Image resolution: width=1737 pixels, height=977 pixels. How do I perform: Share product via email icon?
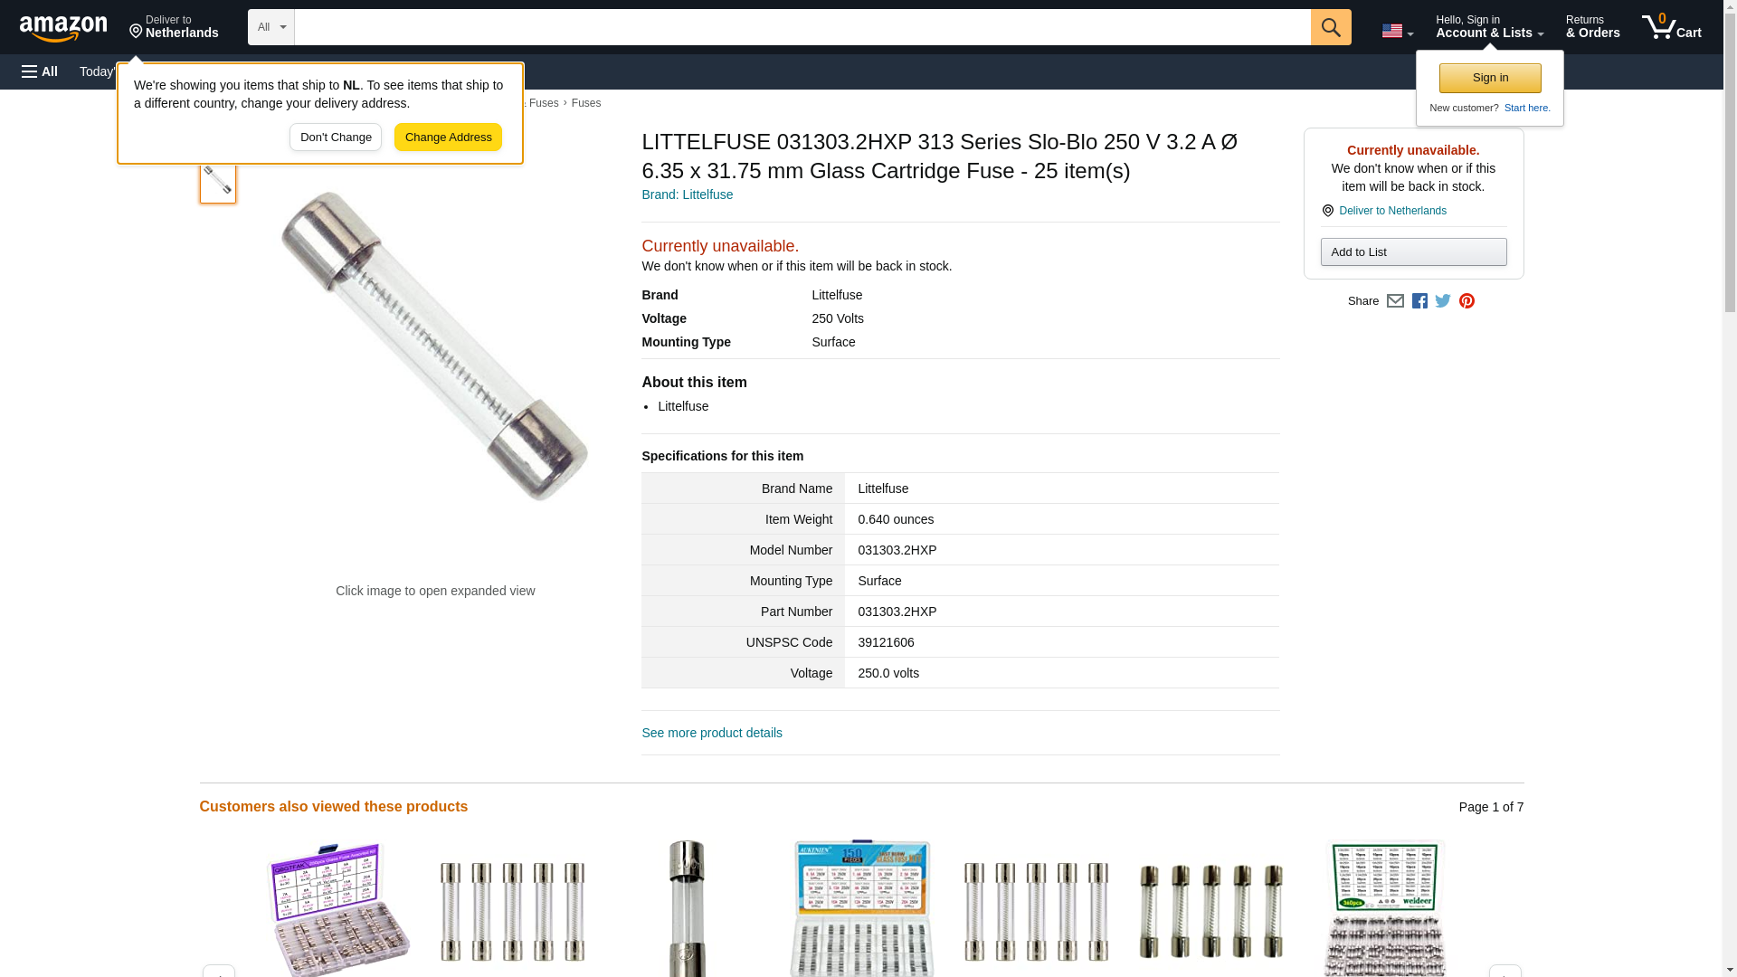pyautogui.click(x=1395, y=301)
